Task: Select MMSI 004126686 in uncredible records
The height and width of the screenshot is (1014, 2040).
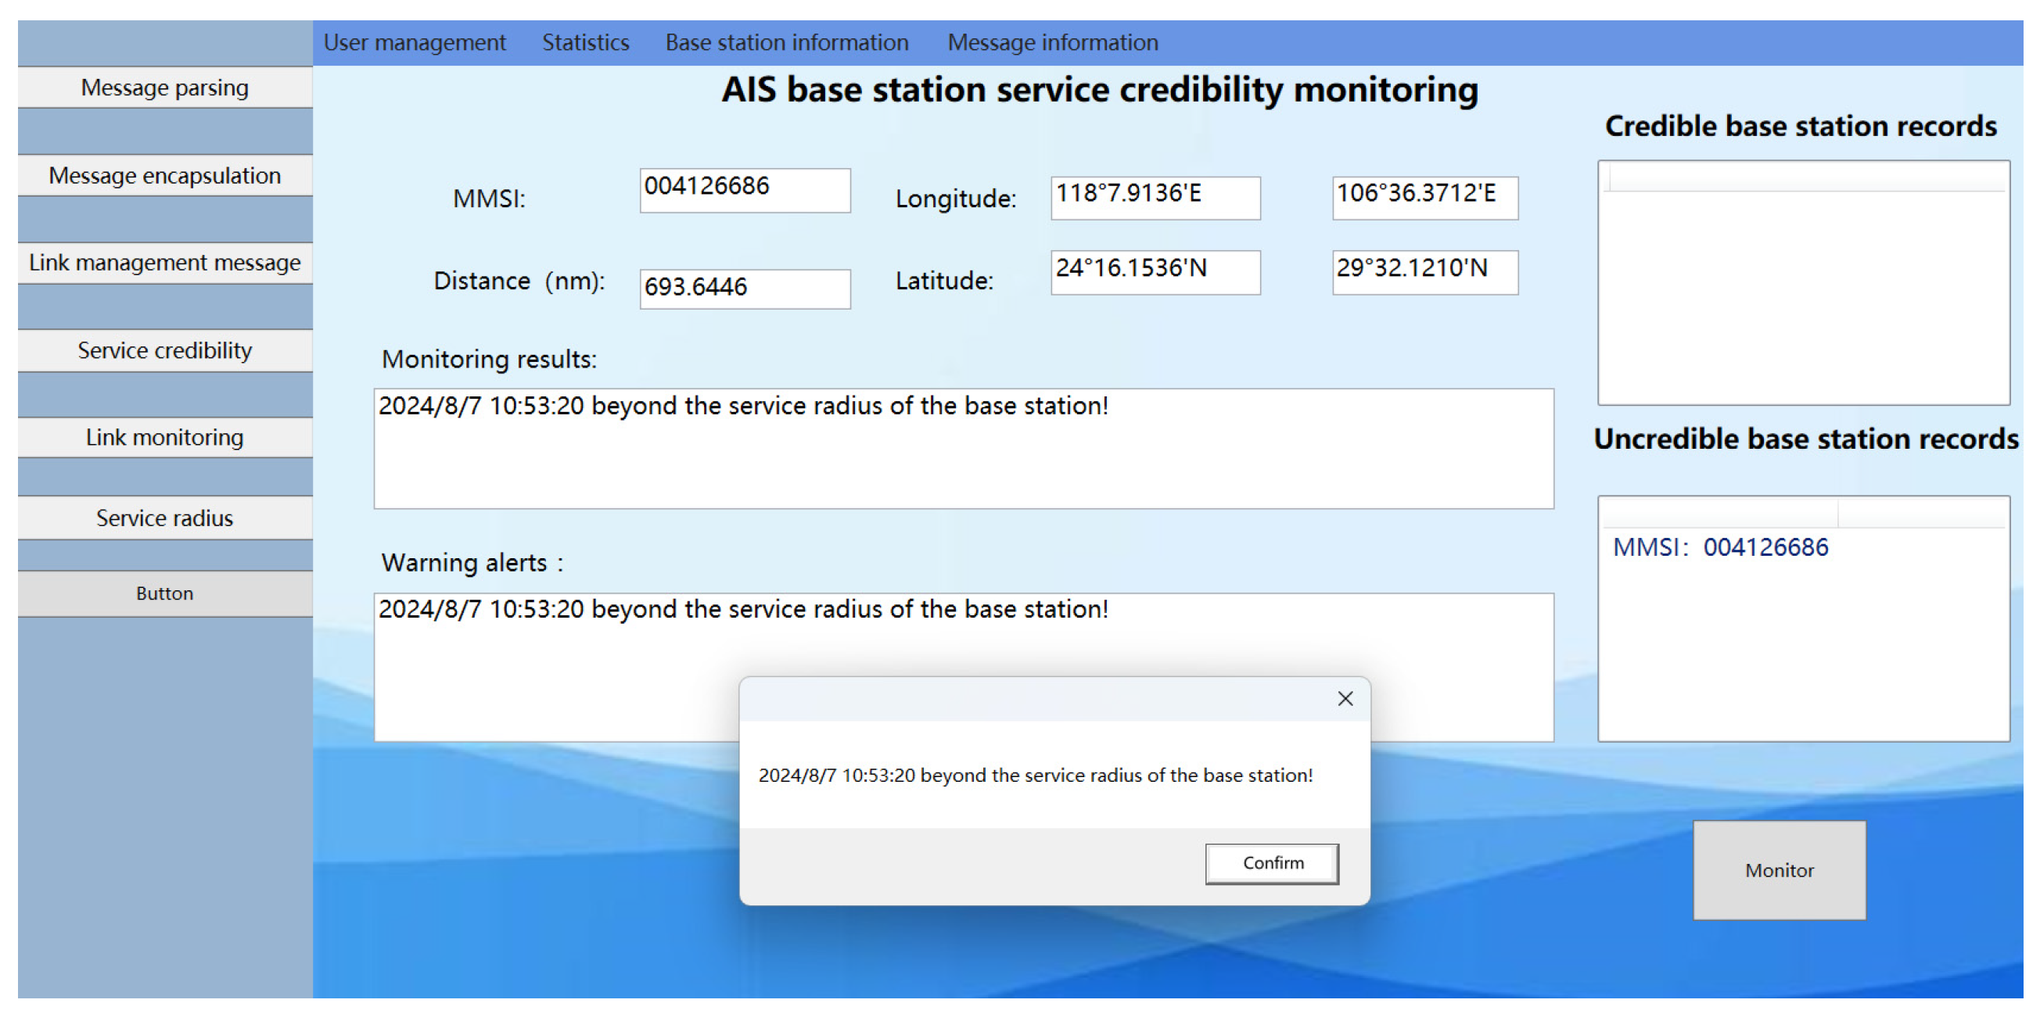Action: tap(1722, 546)
